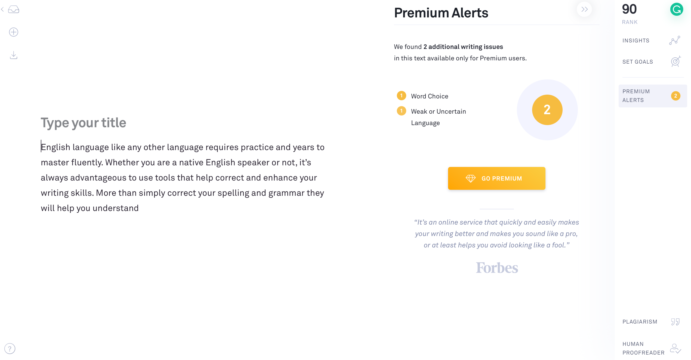
Task: Click the Plagiarism quotation marks icon
Action: [675, 322]
